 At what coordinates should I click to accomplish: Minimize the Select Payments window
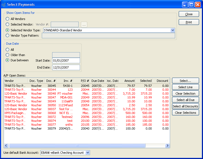tap(185, 4)
